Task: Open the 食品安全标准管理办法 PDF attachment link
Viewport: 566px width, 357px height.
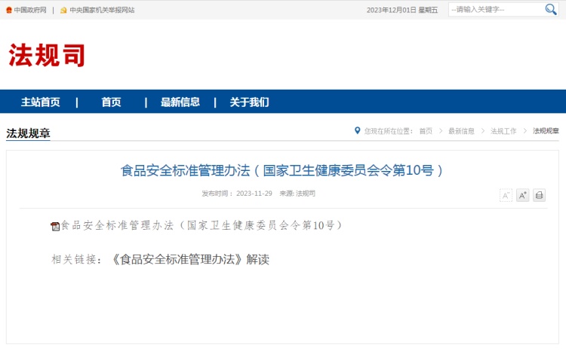Action: pyautogui.click(x=201, y=225)
